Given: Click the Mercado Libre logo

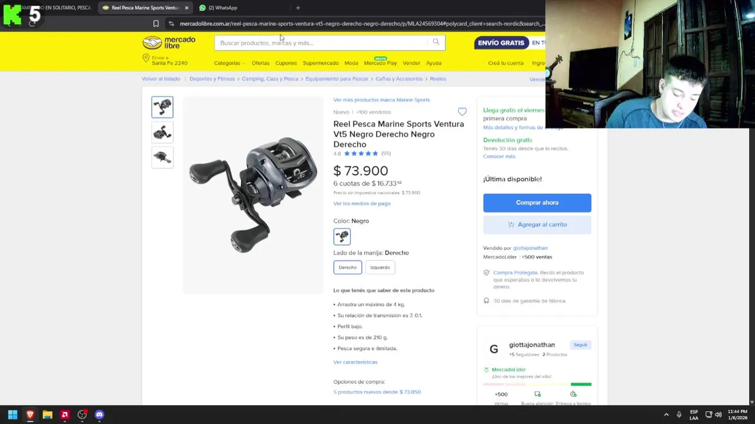Looking at the screenshot, I should coord(169,42).
